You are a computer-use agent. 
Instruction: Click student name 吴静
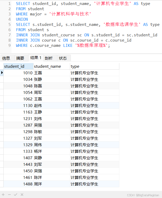coord(52,158)
